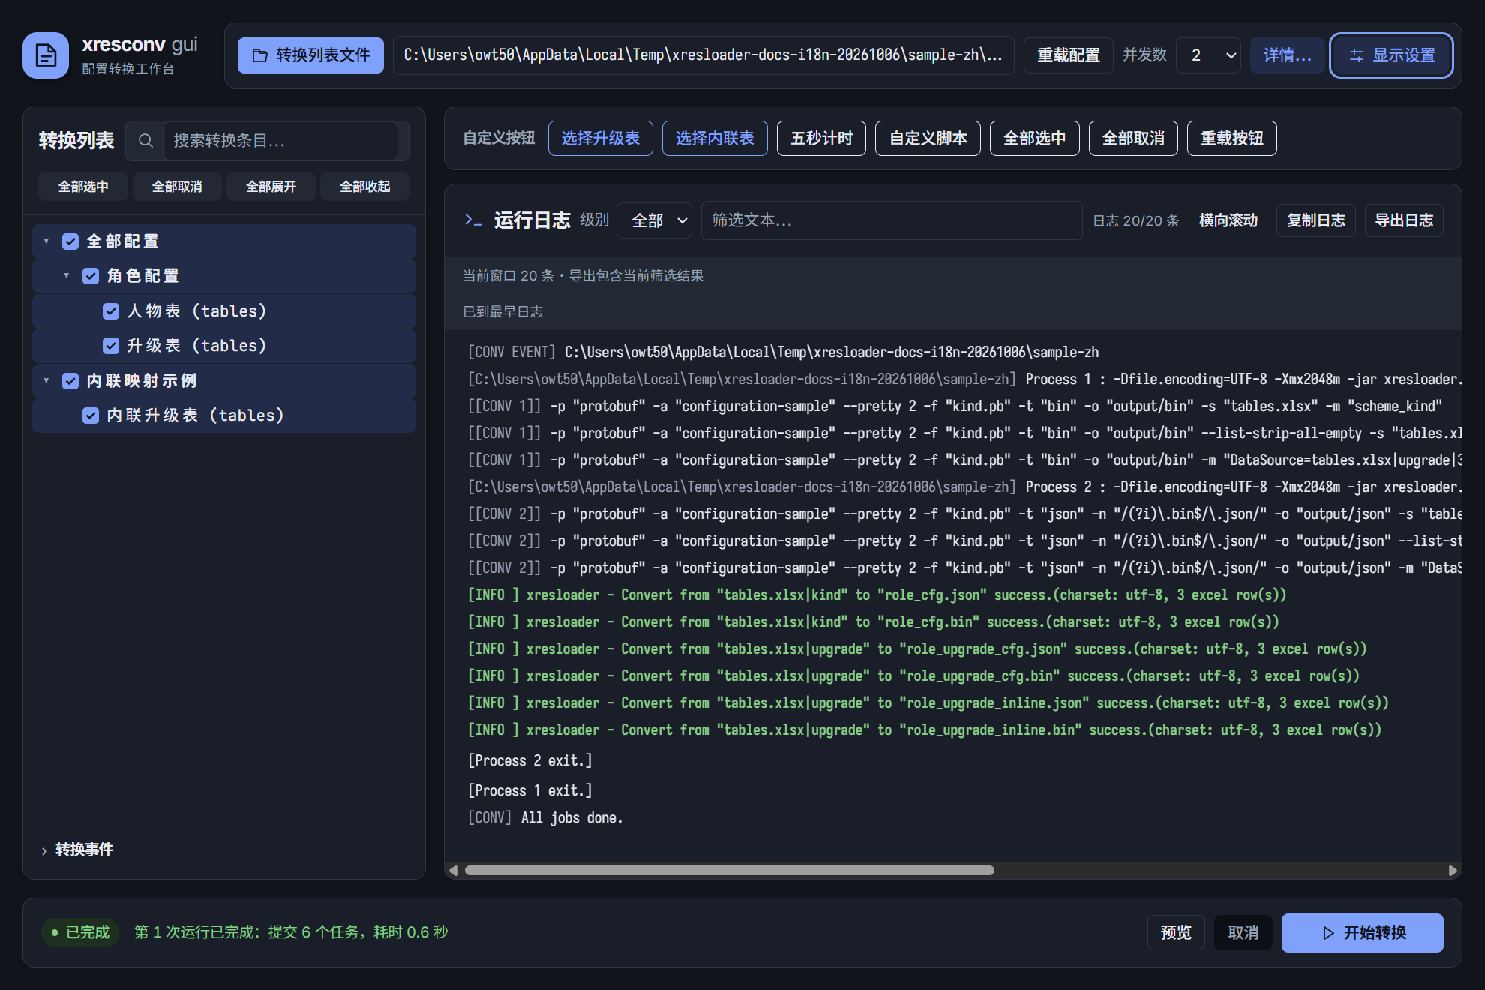This screenshot has height=990, width=1485.
Task: Click 全部选中 in the conversion list panel
Action: point(83,187)
